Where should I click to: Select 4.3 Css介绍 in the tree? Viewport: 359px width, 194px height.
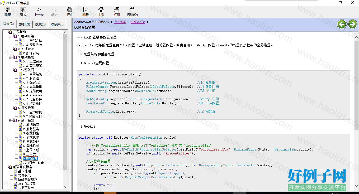click(x=32, y=83)
